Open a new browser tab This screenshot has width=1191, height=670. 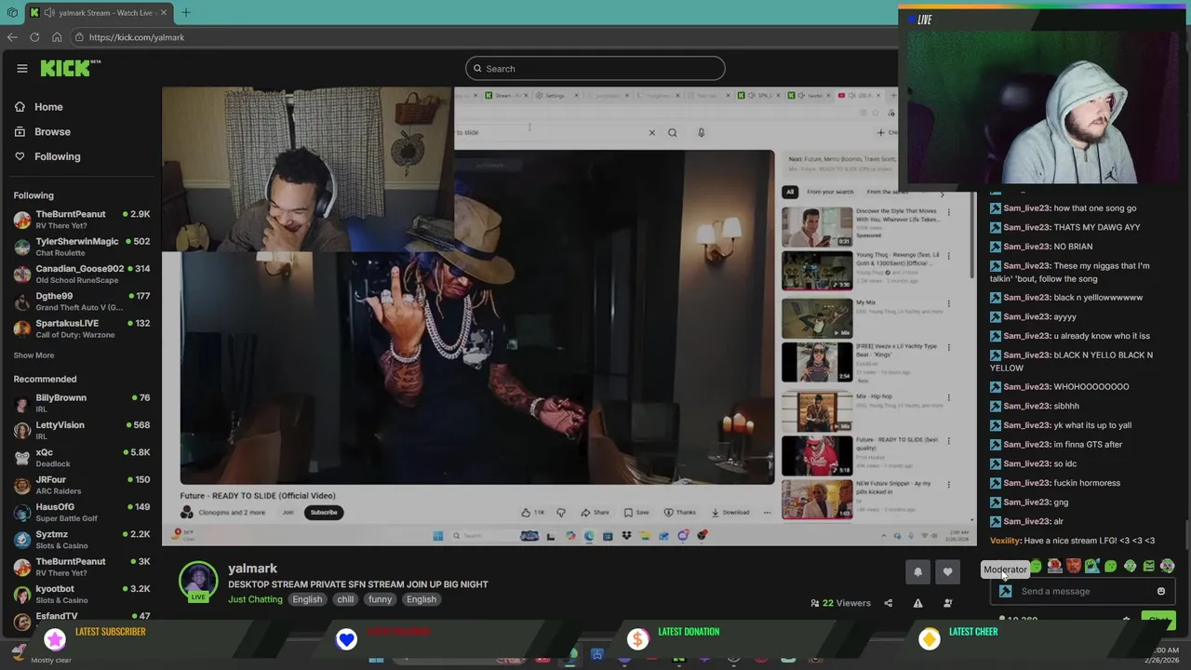pyautogui.click(x=185, y=13)
